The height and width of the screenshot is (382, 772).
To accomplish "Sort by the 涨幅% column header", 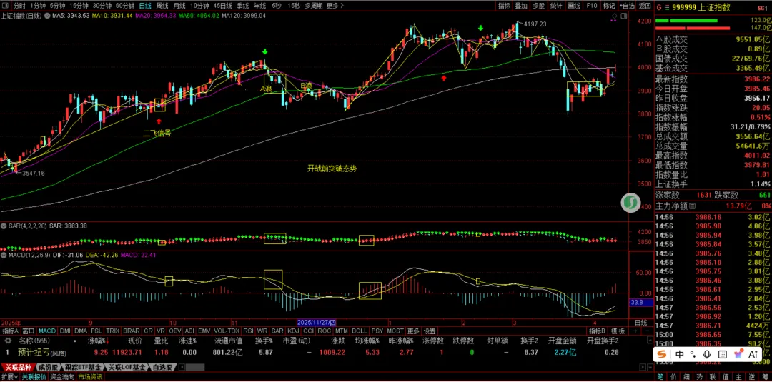I will click(97, 340).
